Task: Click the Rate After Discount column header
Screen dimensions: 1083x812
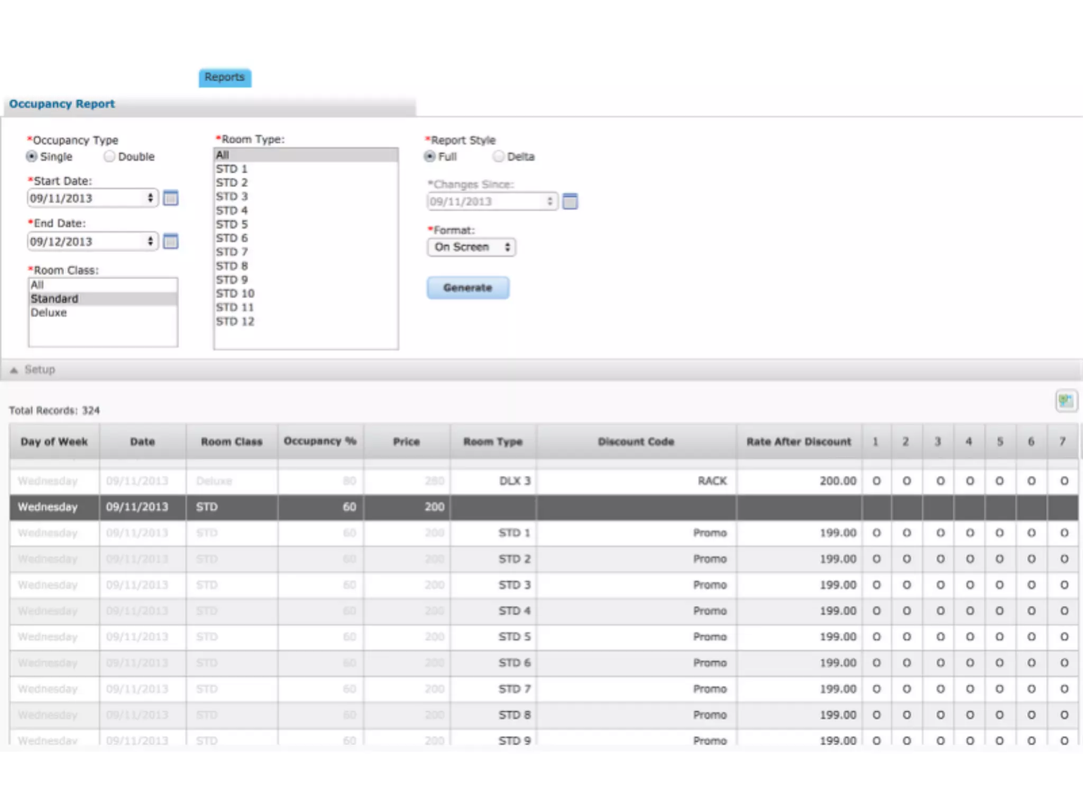Action: pos(799,441)
